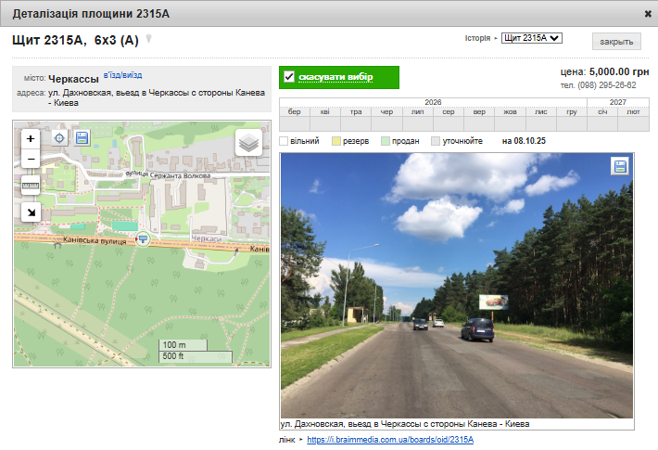The image size is (658, 450).
Task: Select the 'січ' 2027 month cell
Action: click(x=602, y=124)
